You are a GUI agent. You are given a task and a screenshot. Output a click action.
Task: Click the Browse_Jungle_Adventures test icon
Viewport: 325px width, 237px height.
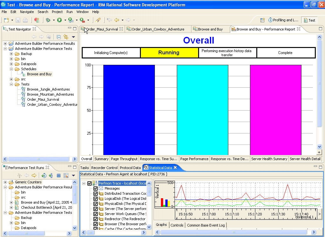pos(23,89)
